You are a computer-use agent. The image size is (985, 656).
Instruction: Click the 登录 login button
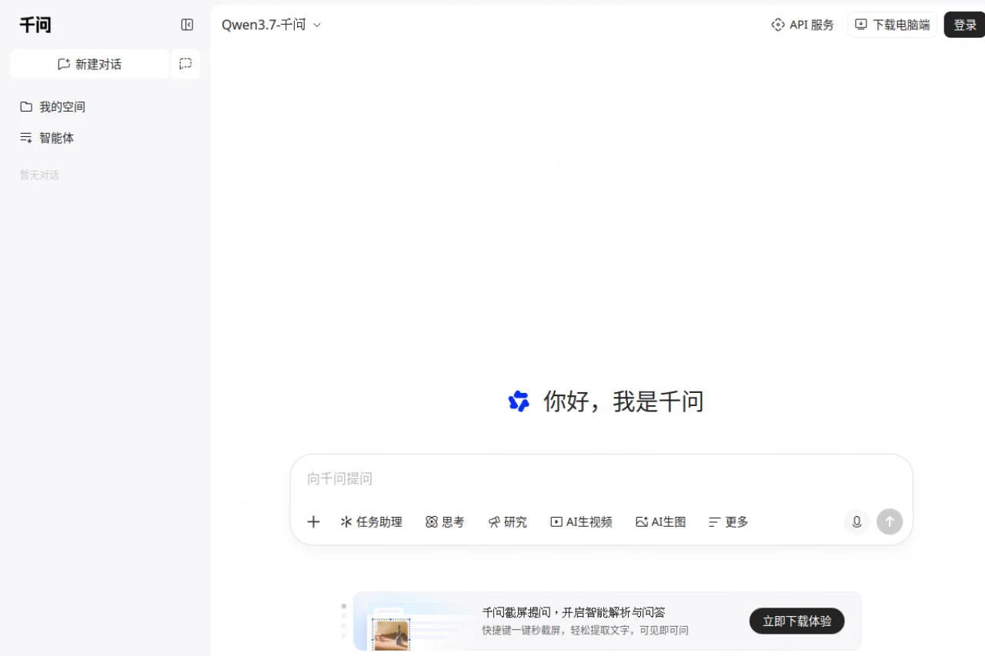pyautogui.click(x=965, y=25)
